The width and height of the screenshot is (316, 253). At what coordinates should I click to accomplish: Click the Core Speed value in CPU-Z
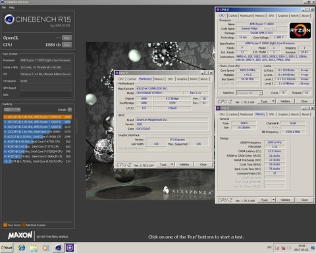click(248, 70)
